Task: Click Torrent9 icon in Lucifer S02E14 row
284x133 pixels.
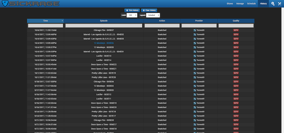Action: 195,60
